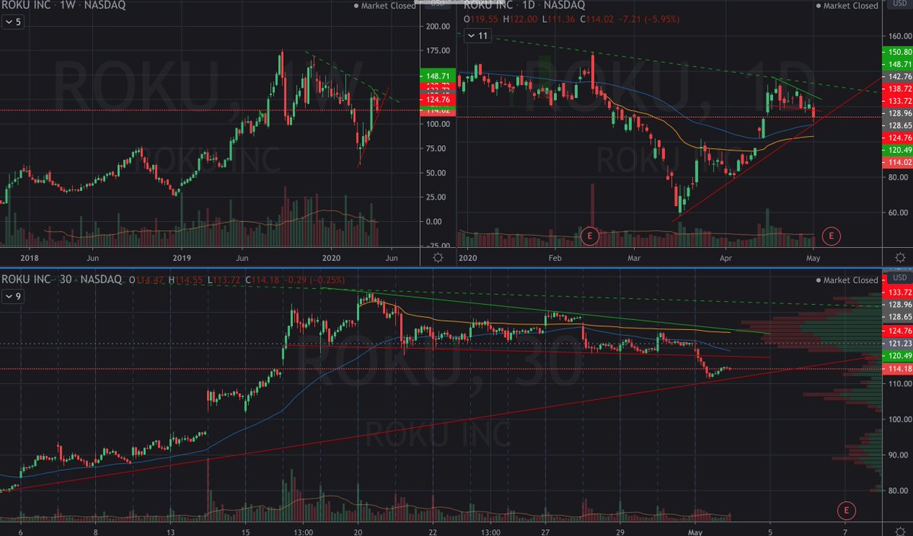Expand the 11-indicator legend arrow on daily chart
This screenshot has width=913, height=536.
pos(472,36)
